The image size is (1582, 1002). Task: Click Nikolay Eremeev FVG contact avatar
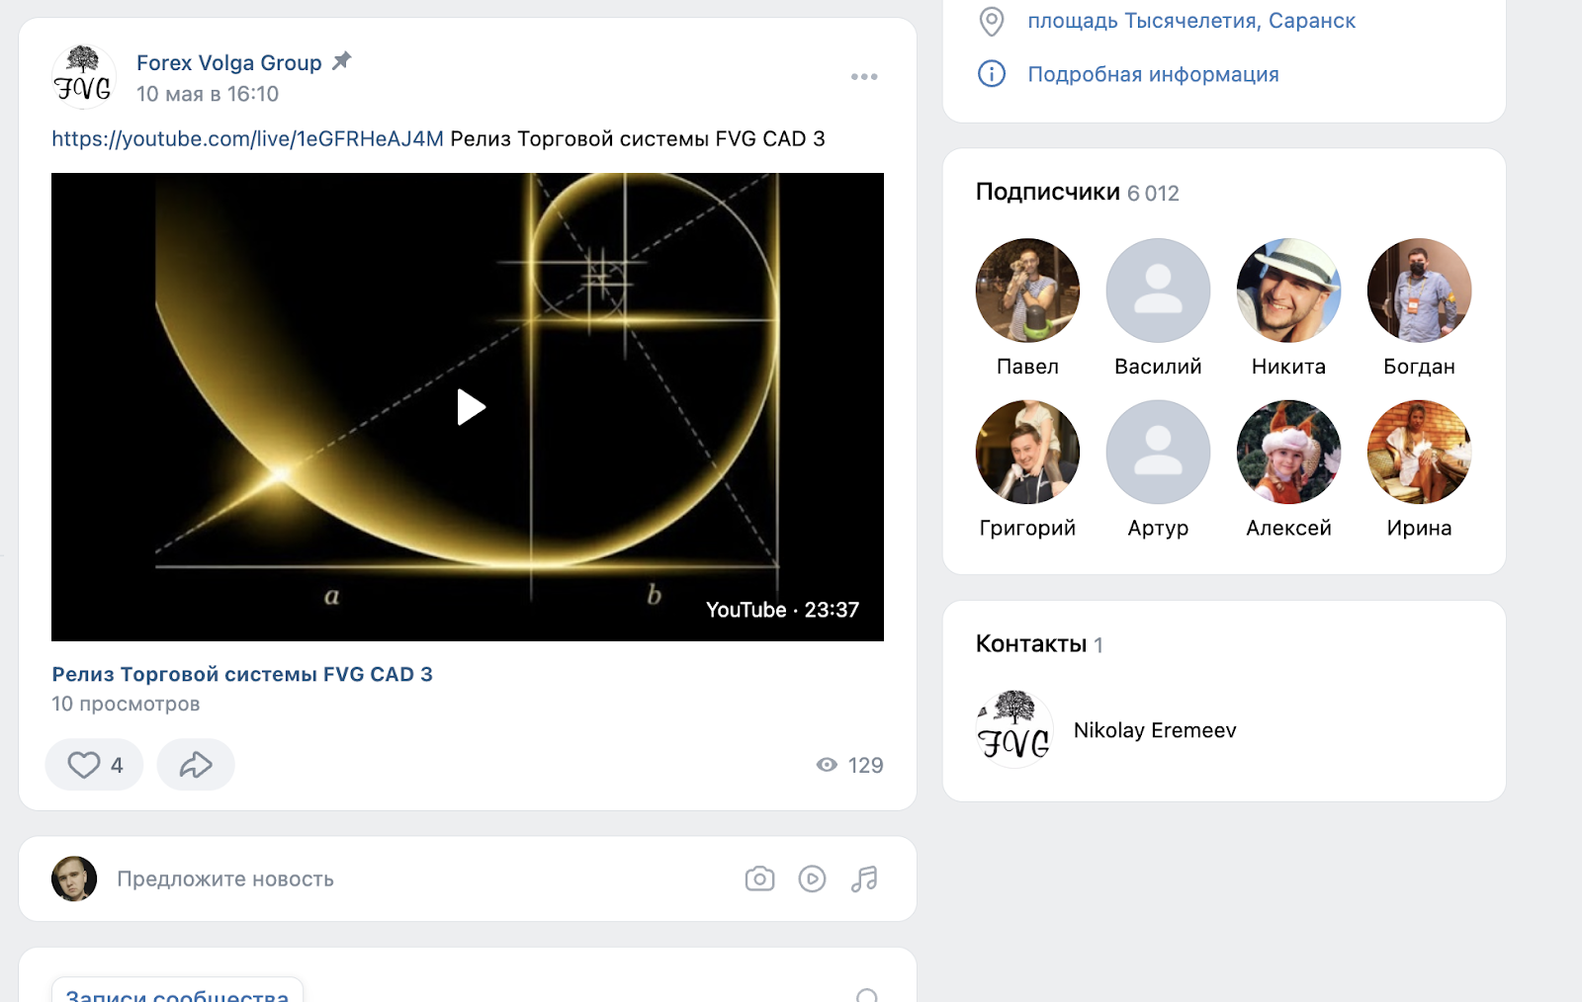pyautogui.click(x=1014, y=729)
